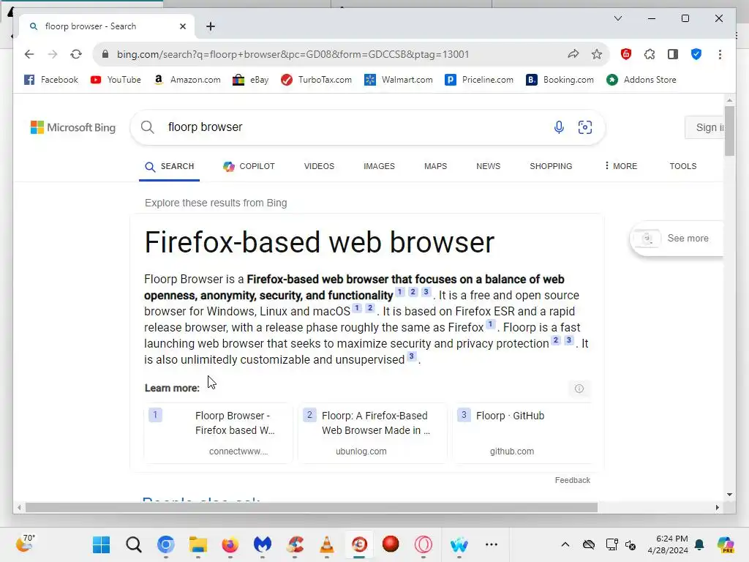Image resolution: width=749 pixels, height=562 pixels.
Task: Open the TOOLS option
Action: (683, 166)
